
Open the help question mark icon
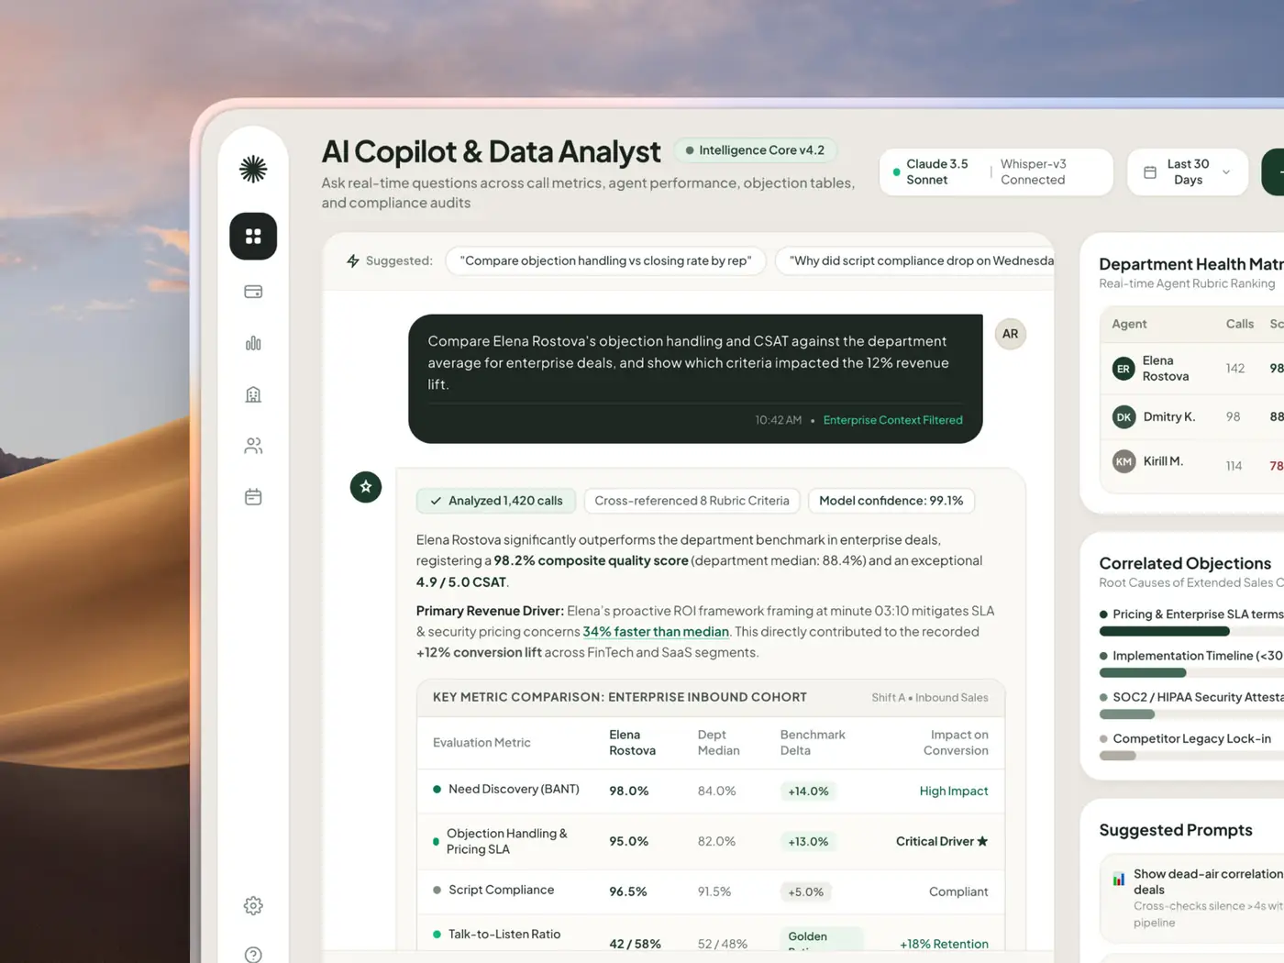click(x=253, y=955)
